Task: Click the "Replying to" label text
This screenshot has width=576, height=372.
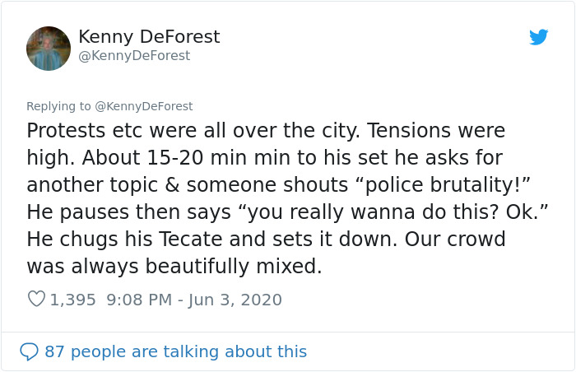Action: click(x=59, y=106)
